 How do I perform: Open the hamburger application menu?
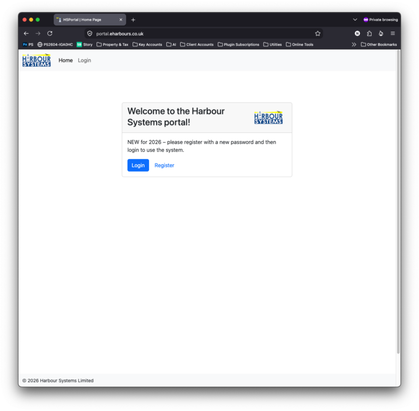[393, 34]
